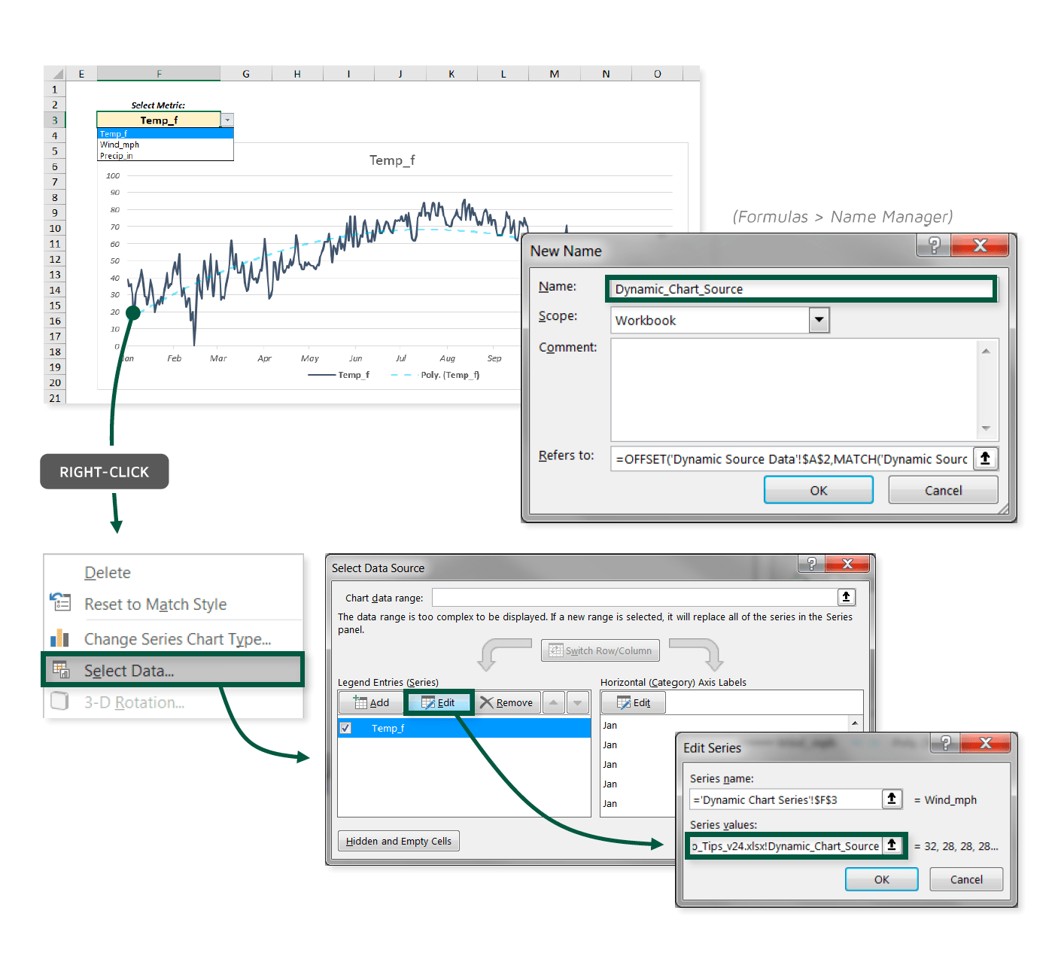Collapse the Chart data range picker icon
1055x953 pixels.
coord(847,597)
